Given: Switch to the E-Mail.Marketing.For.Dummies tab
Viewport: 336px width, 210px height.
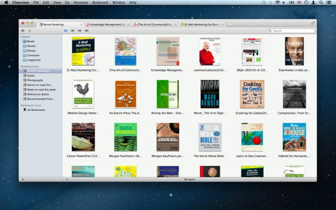Looking at the screenshot, I should [x=202, y=25].
